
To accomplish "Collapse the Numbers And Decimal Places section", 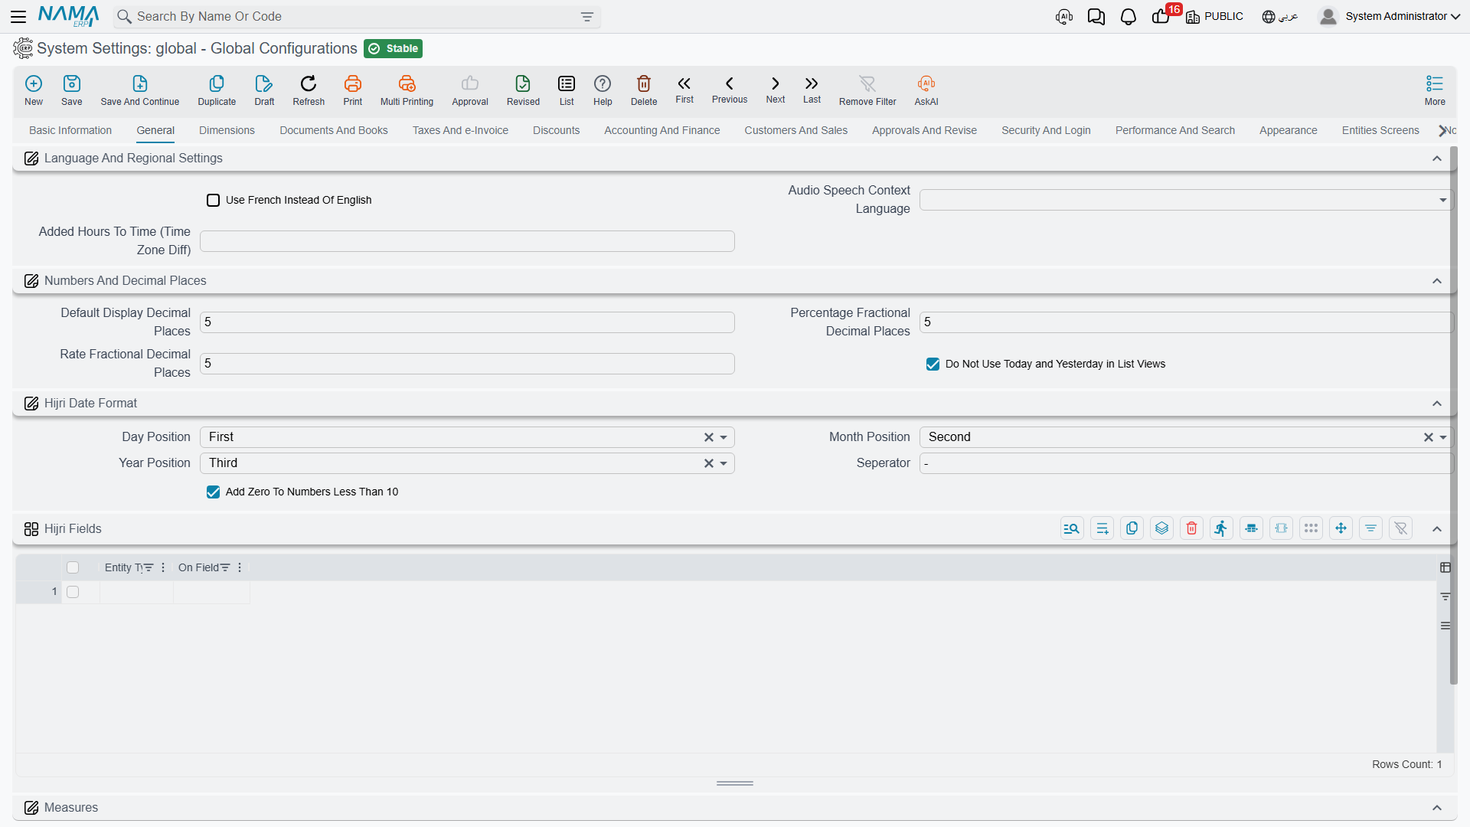I will point(1437,281).
